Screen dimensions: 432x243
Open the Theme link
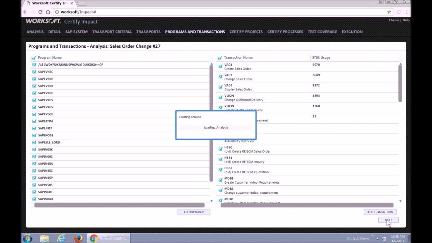tap(394, 20)
